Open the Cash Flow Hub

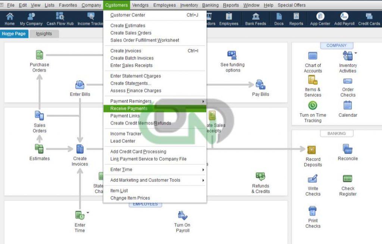click(59, 19)
